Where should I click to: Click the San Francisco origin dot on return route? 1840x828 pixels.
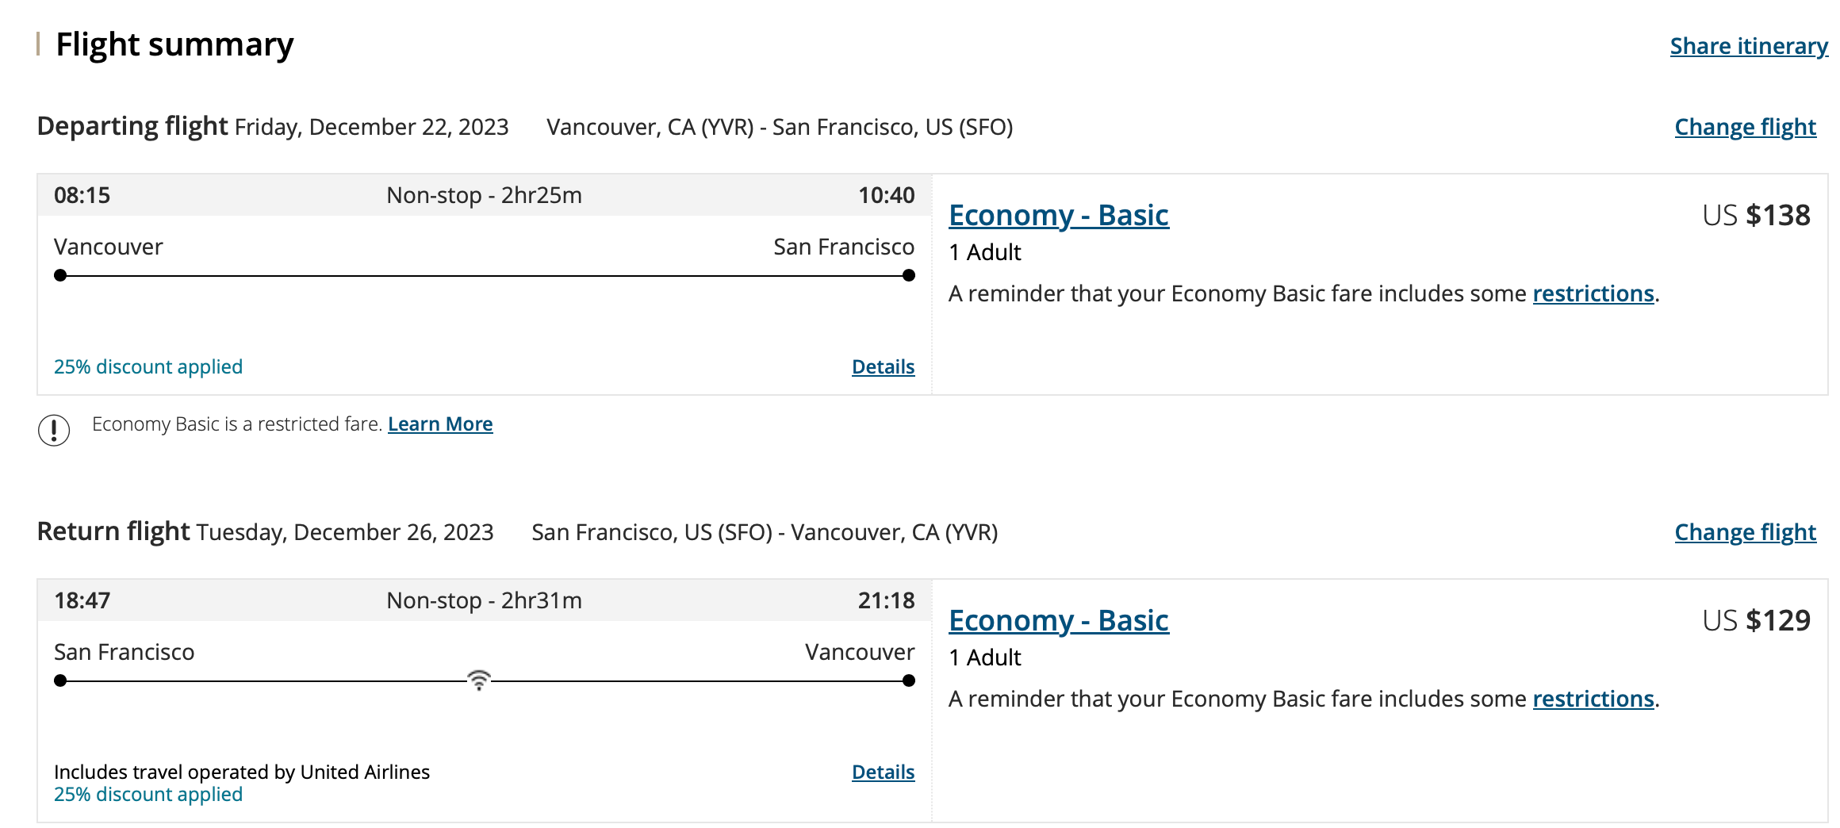pos(60,680)
